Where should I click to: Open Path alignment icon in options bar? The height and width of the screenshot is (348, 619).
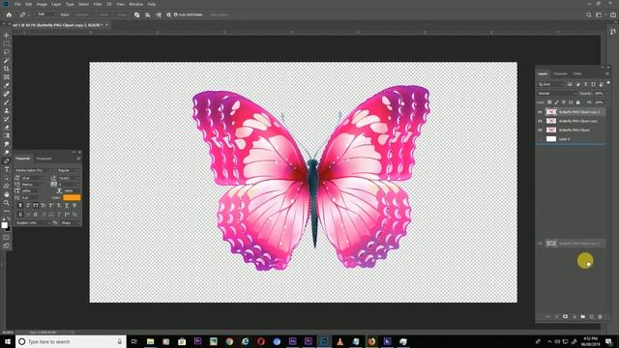coord(148,14)
